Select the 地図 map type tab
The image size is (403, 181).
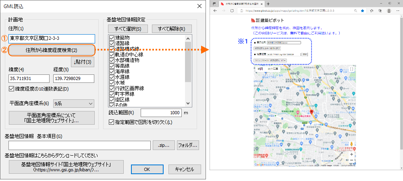(260, 69)
